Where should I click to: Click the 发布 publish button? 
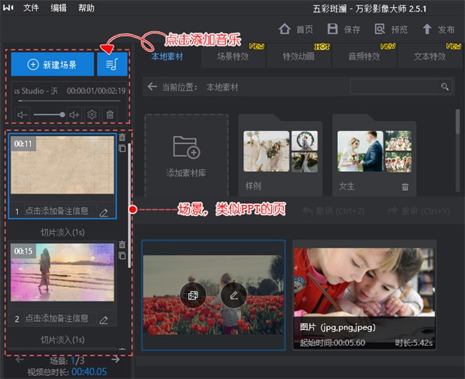pos(438,29)
